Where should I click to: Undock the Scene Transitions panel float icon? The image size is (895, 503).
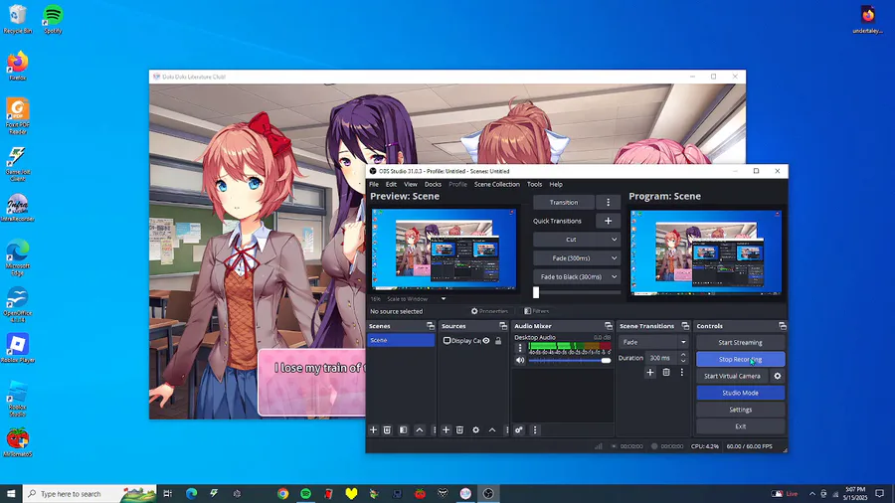pyautogui.click(x=685, y=326)
